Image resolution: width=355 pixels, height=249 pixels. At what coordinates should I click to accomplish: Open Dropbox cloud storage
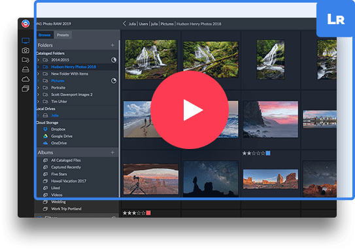point(58,129)
